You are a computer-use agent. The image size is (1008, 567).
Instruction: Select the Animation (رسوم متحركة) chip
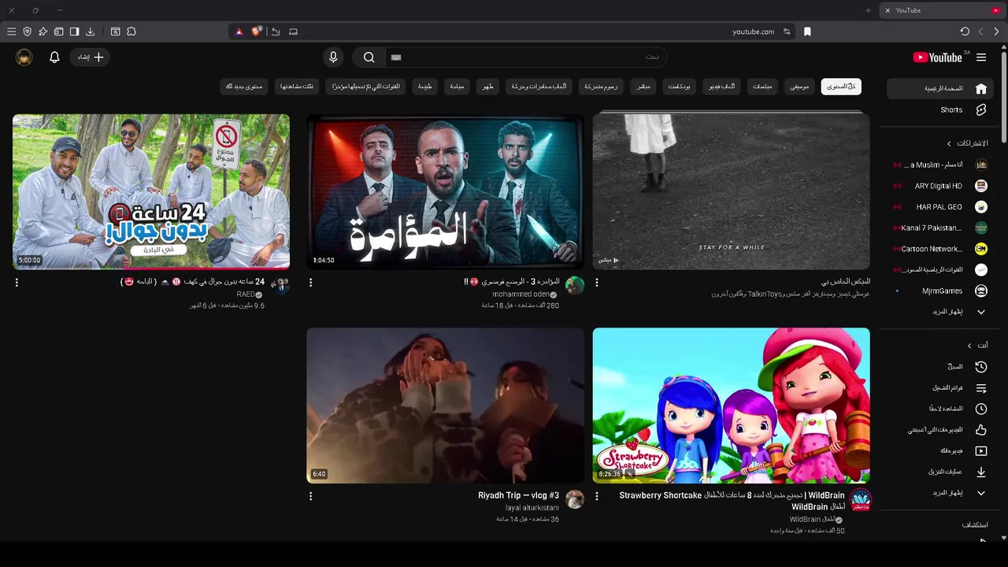tap(602, 87)
